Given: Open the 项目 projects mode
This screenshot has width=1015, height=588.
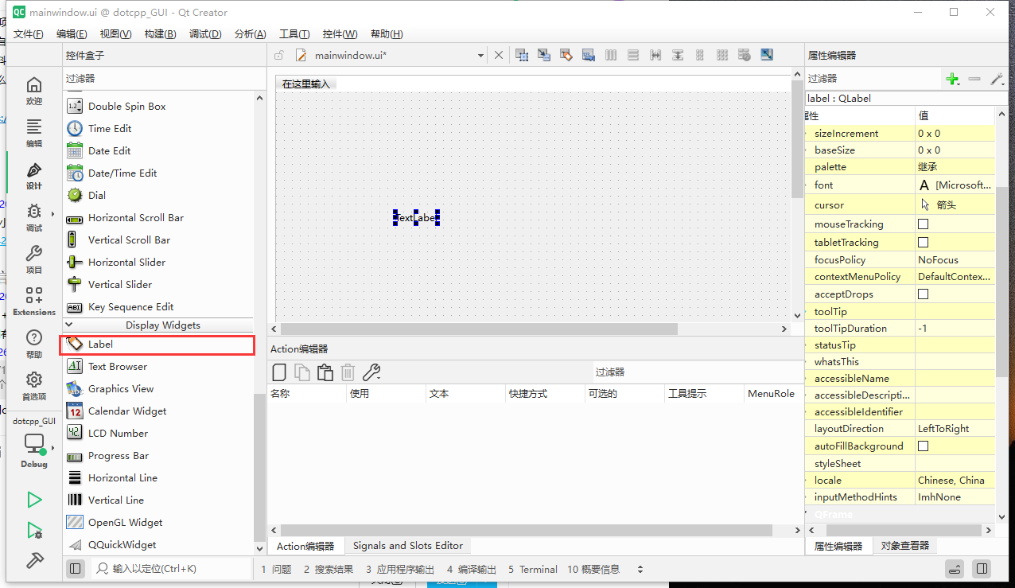Looking at the screenshot, I should tap(34, 260).
